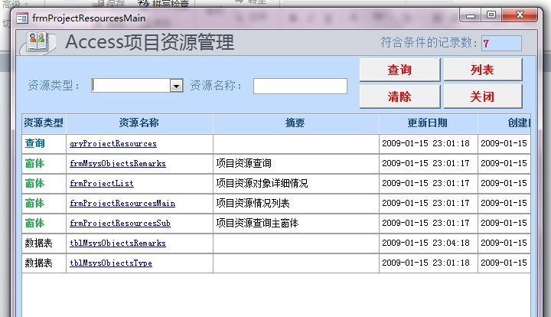
Task: Select the 项目资源对象详细情况 summary cell
Action: point(295,183)
